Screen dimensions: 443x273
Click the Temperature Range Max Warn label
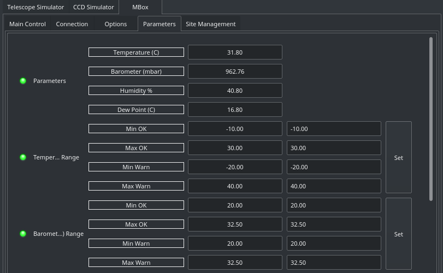pos(136,186)
